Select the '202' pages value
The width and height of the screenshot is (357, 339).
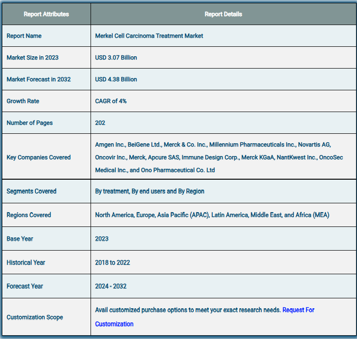100,123
